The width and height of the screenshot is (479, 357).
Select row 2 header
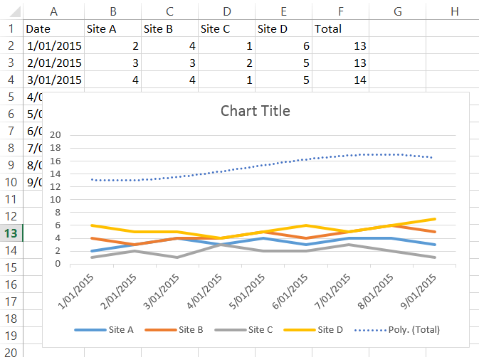[x=11, y=46]
